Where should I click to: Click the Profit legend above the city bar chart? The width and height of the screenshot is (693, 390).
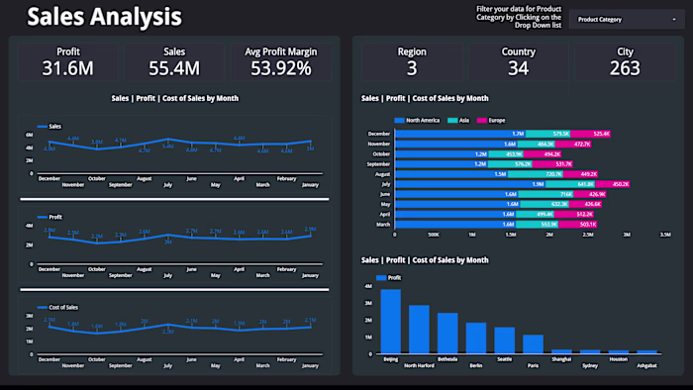pos(388,278)
